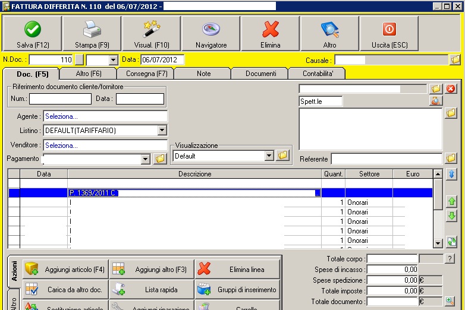Image resolution: width=465 pixels, height=310 pixels.
Task: Click Carica da altro doc. button
Action: [65, 290]
